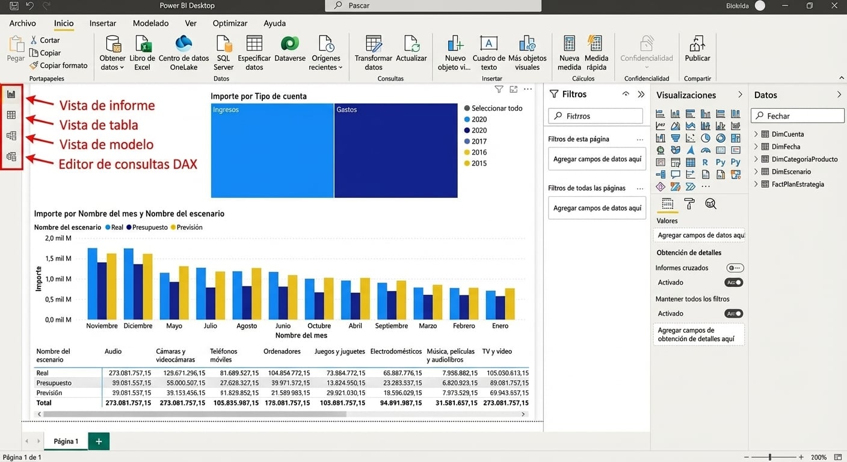Screen dimensions: 847x462
Task: Open Model view from the sidebar
Action: (x=11, y=135)
